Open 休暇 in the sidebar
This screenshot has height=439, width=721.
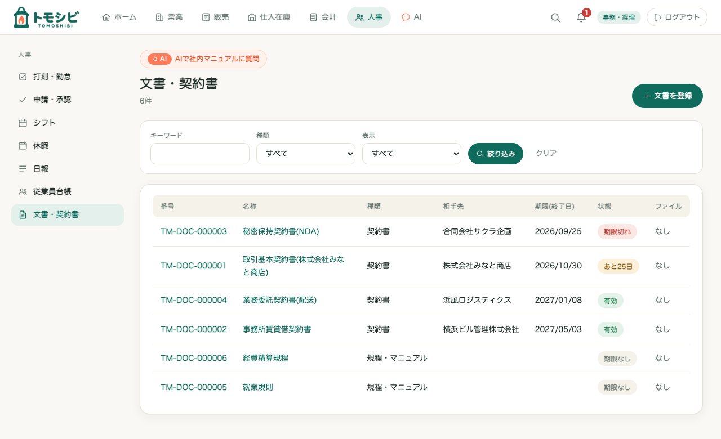pos(68,146)
